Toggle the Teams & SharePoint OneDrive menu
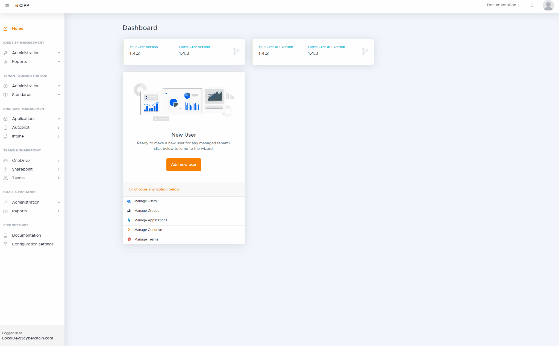Viewport: 559px width, 346px height. (31, 160)
